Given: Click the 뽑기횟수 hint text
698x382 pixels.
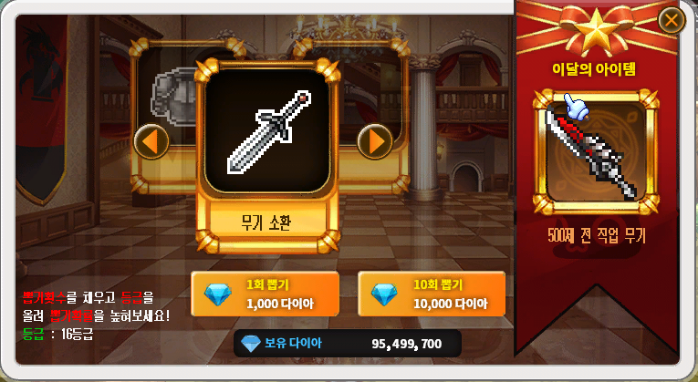Looking at the screenshot, I should click(45, 296).
